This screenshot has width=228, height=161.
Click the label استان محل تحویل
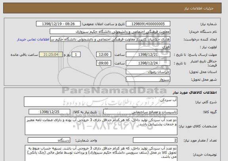[203, 72]
